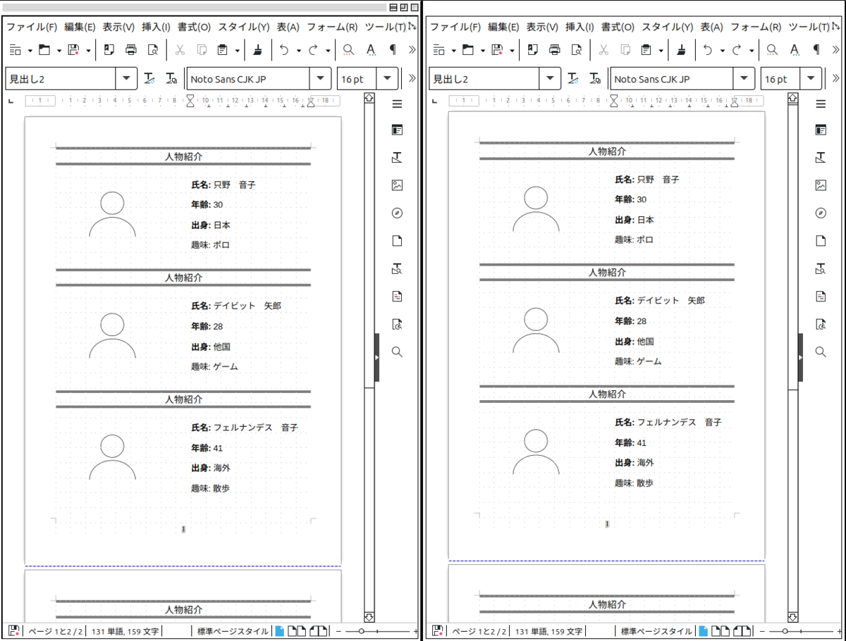Switch to single-page view in right window

[x=704, y=631]
